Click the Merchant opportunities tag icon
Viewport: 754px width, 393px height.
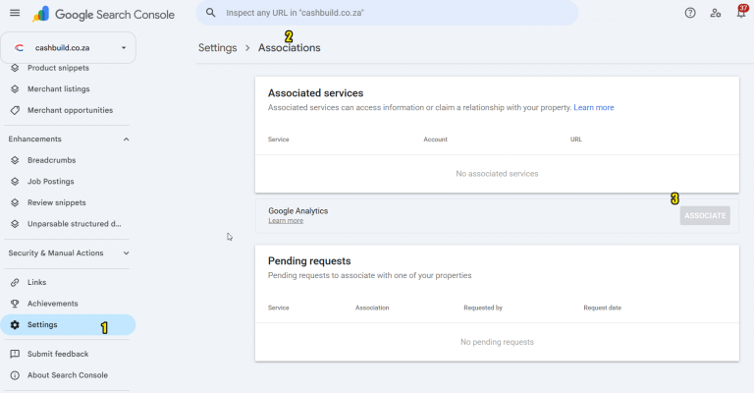(x=15, y=110)
